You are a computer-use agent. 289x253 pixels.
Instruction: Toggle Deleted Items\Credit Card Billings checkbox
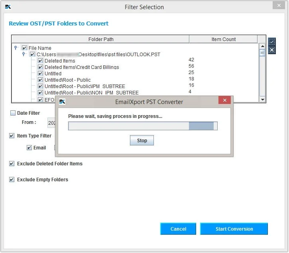(x=40, y=67)
